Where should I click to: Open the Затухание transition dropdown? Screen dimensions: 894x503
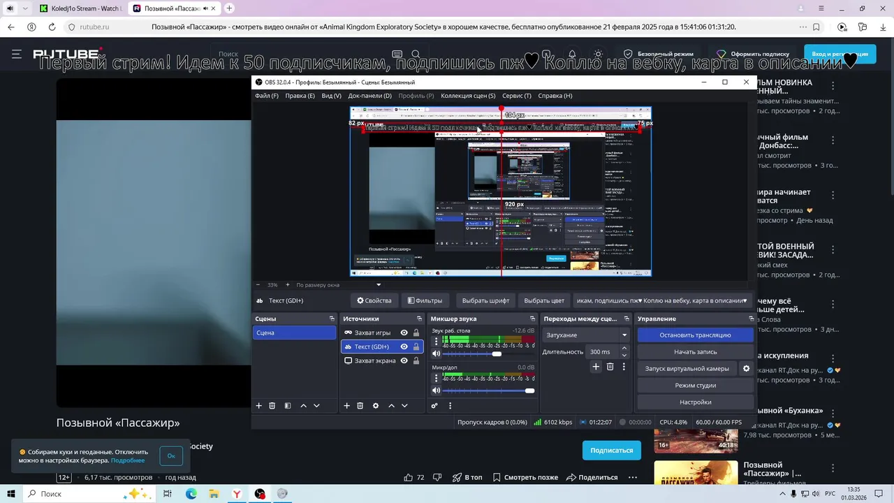(586, 335)
